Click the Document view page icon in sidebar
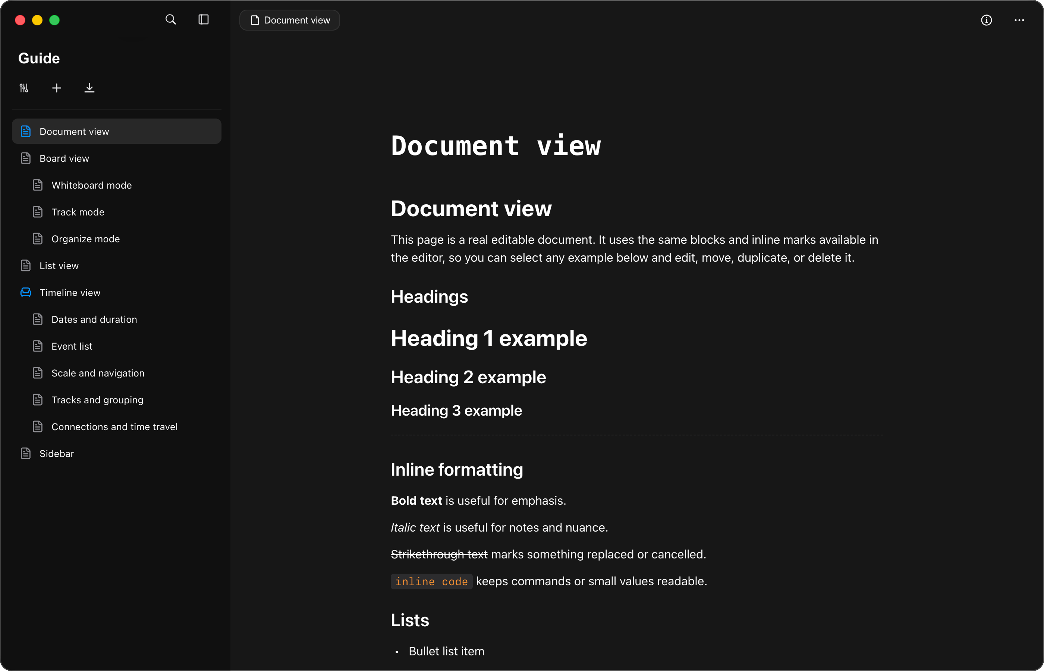The width and height of the screenshot is (1044, 671). [26, 131]
